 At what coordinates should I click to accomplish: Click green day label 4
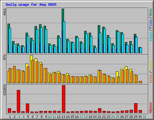[x=23, y=117]
